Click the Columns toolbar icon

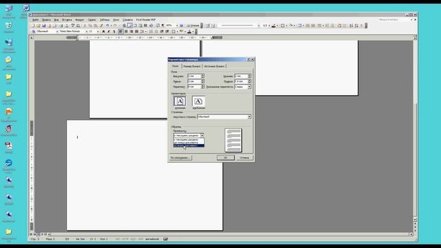145,25
